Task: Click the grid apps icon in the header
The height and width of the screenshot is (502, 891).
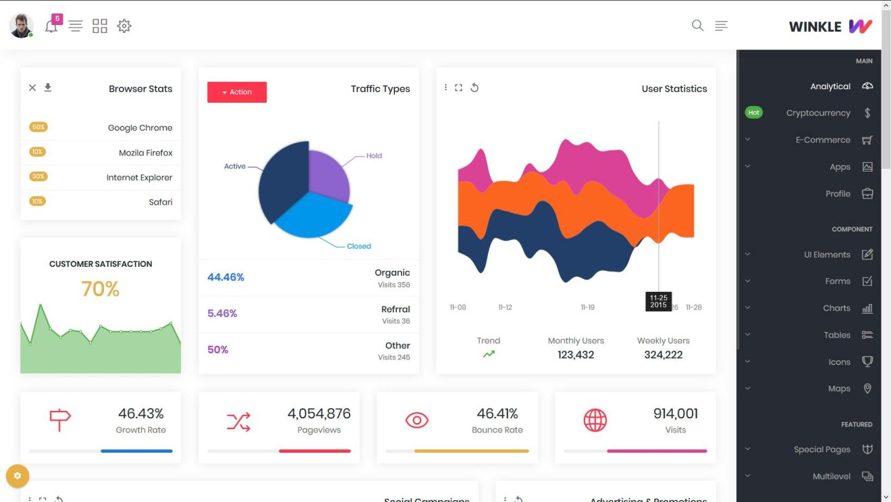Action: 100,26
